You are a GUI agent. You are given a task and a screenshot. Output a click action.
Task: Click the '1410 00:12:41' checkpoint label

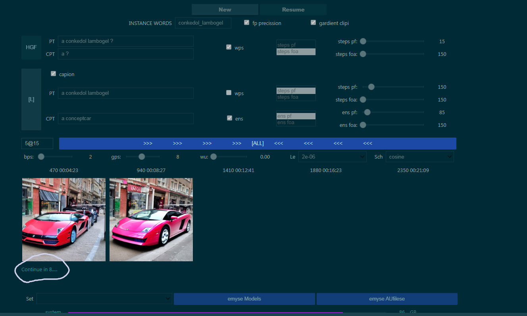tap(238, 170)
